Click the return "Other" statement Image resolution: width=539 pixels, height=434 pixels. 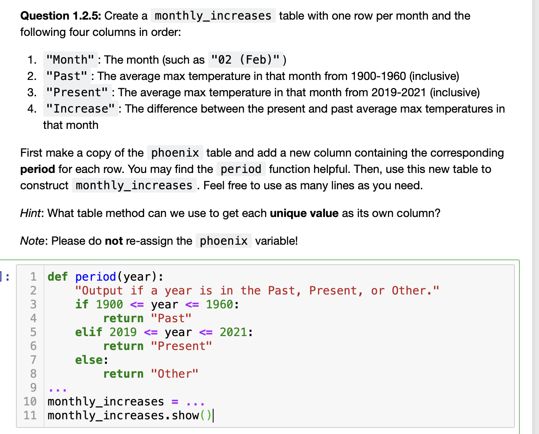(x=150, y=374)
